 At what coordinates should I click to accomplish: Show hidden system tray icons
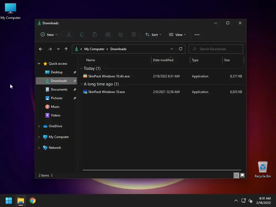[x=236, y=201]
